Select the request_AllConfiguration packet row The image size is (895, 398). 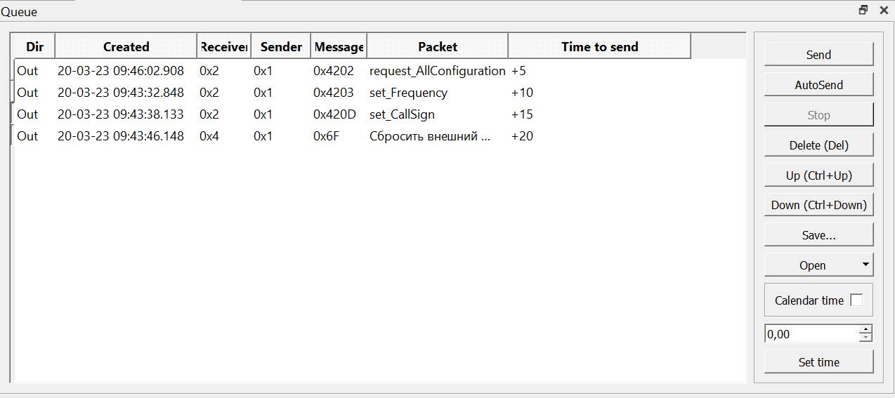pyautogui.click(x=436, y=71)
